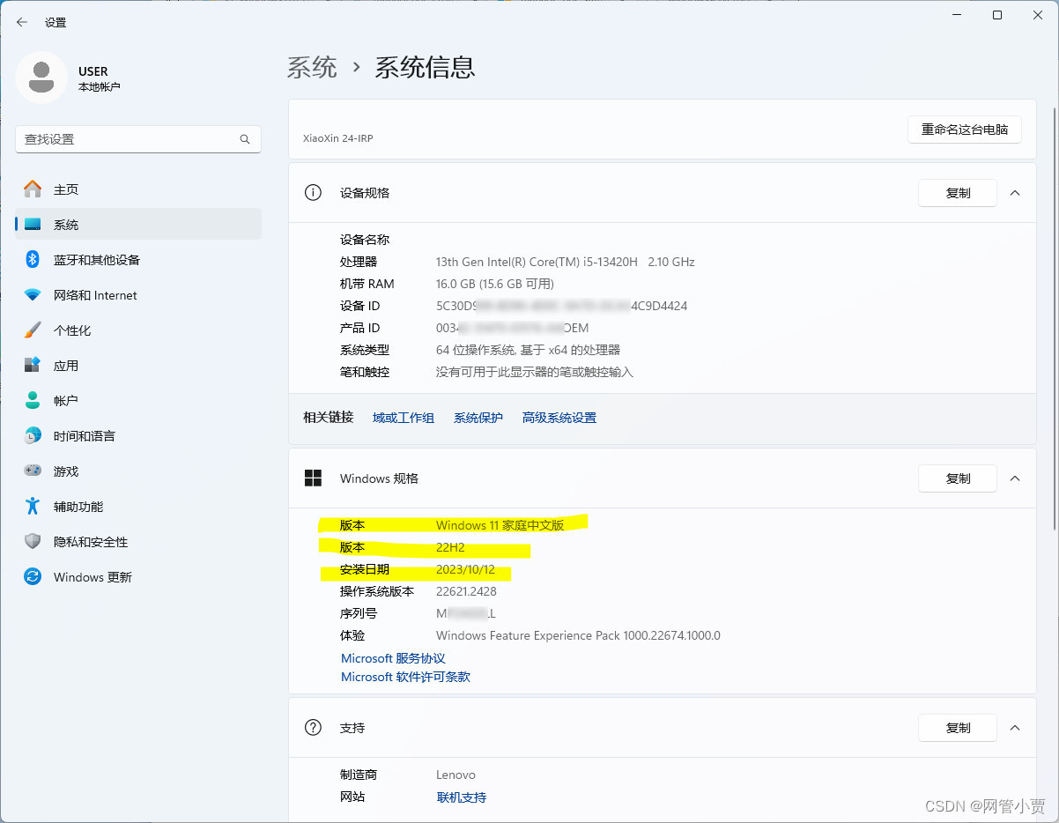Click version value 22H2
The width and height of the screenshot is (1059, 823).
click(x=450, y=547)
